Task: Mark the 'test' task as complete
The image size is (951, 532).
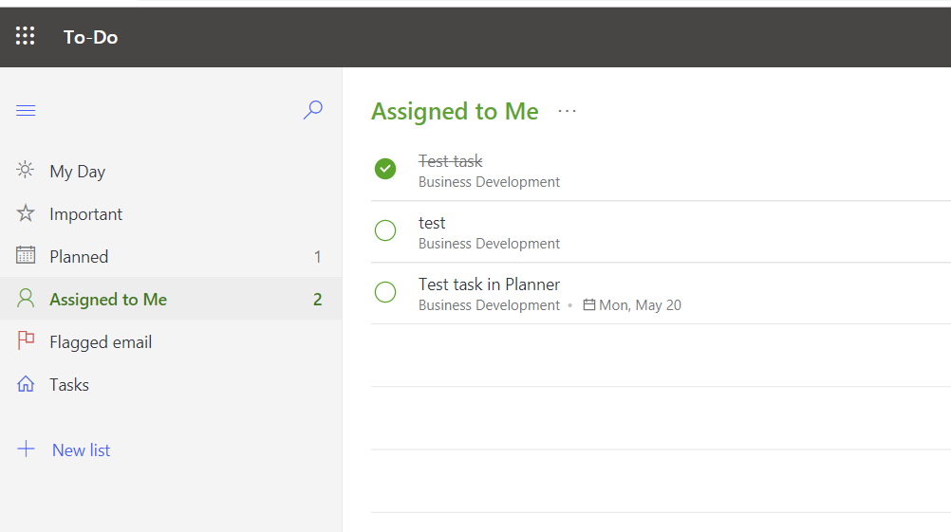Action: pyautogui.click(x=385, y=230)
